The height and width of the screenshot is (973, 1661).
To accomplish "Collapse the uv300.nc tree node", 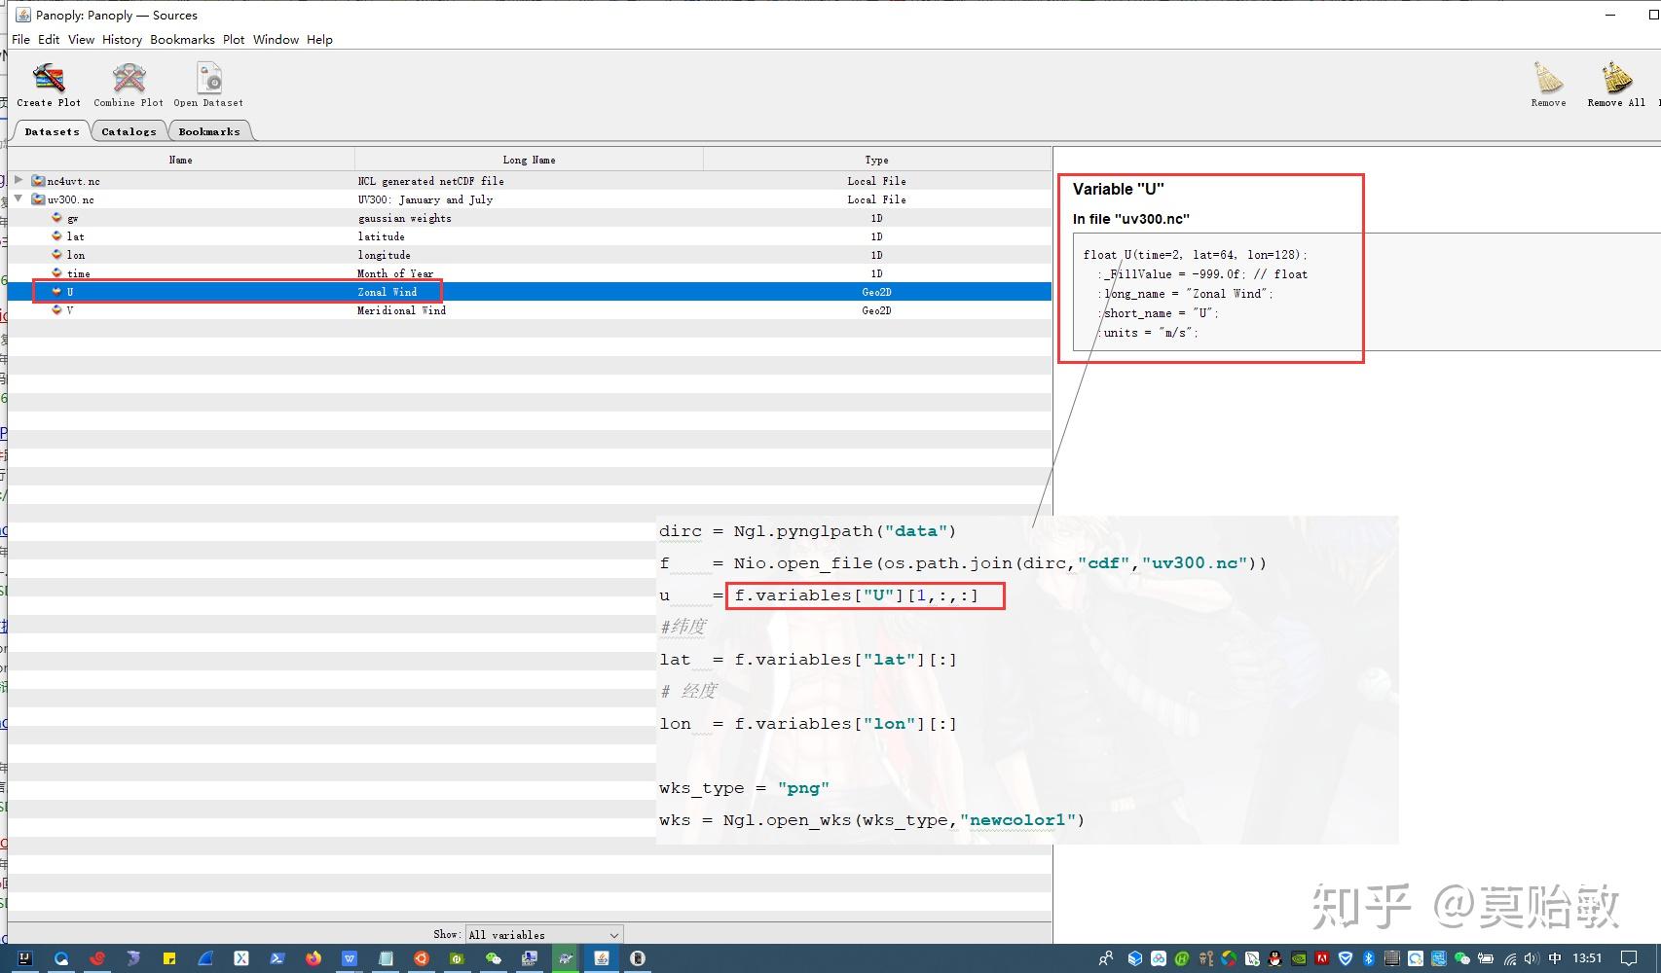I will pos(18,199).
